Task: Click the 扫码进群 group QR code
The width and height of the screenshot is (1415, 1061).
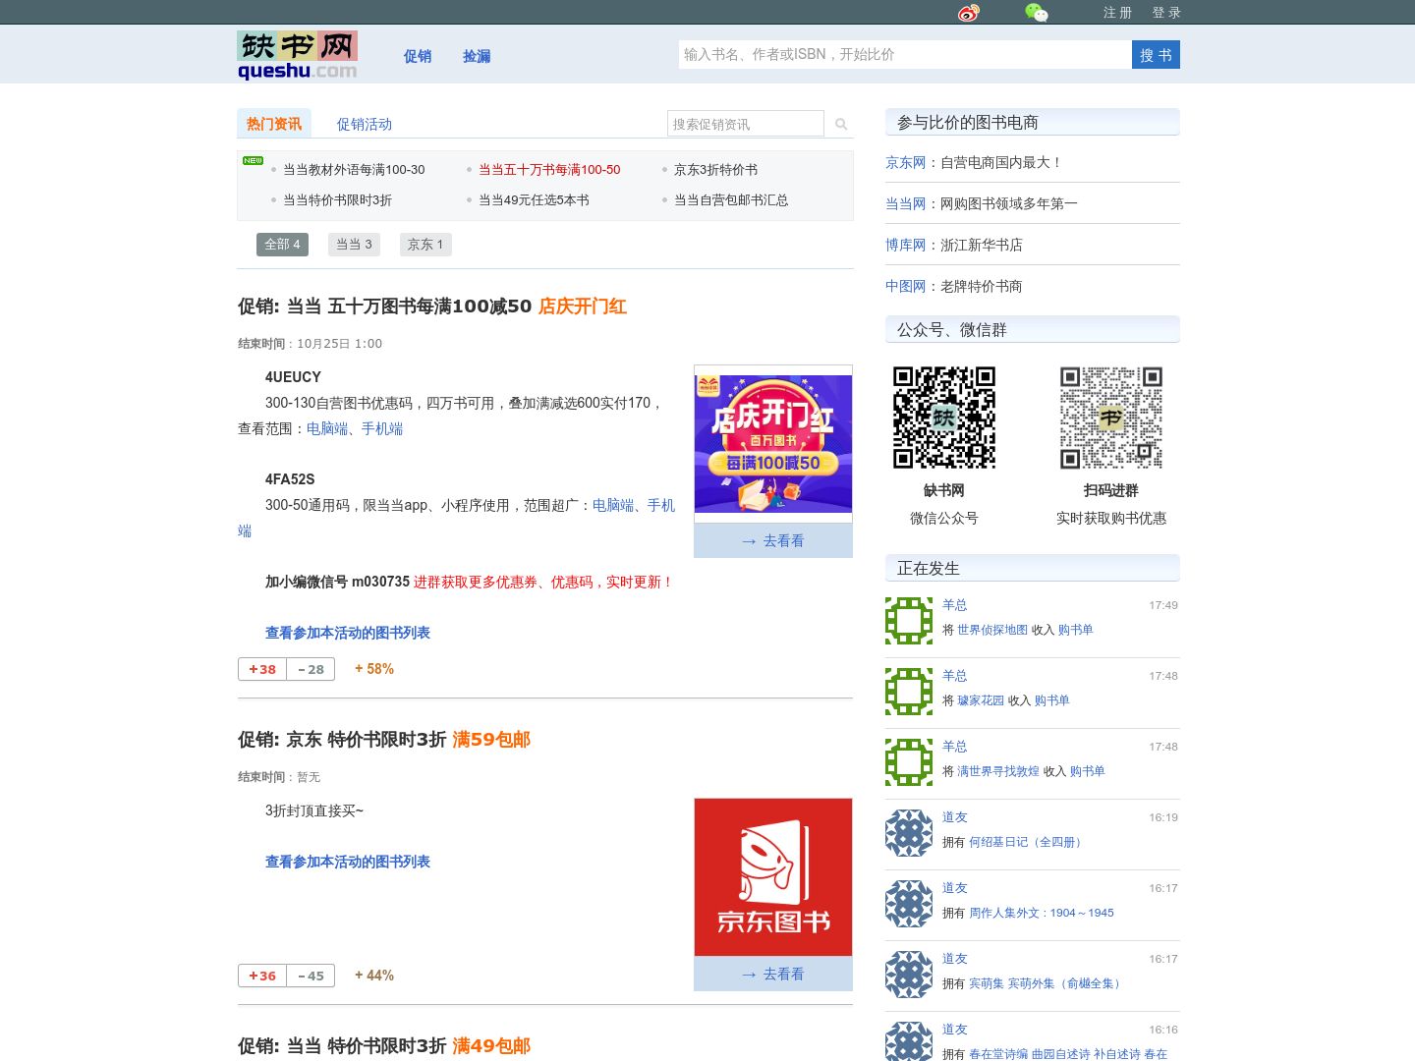Action: pos(1111,418)
